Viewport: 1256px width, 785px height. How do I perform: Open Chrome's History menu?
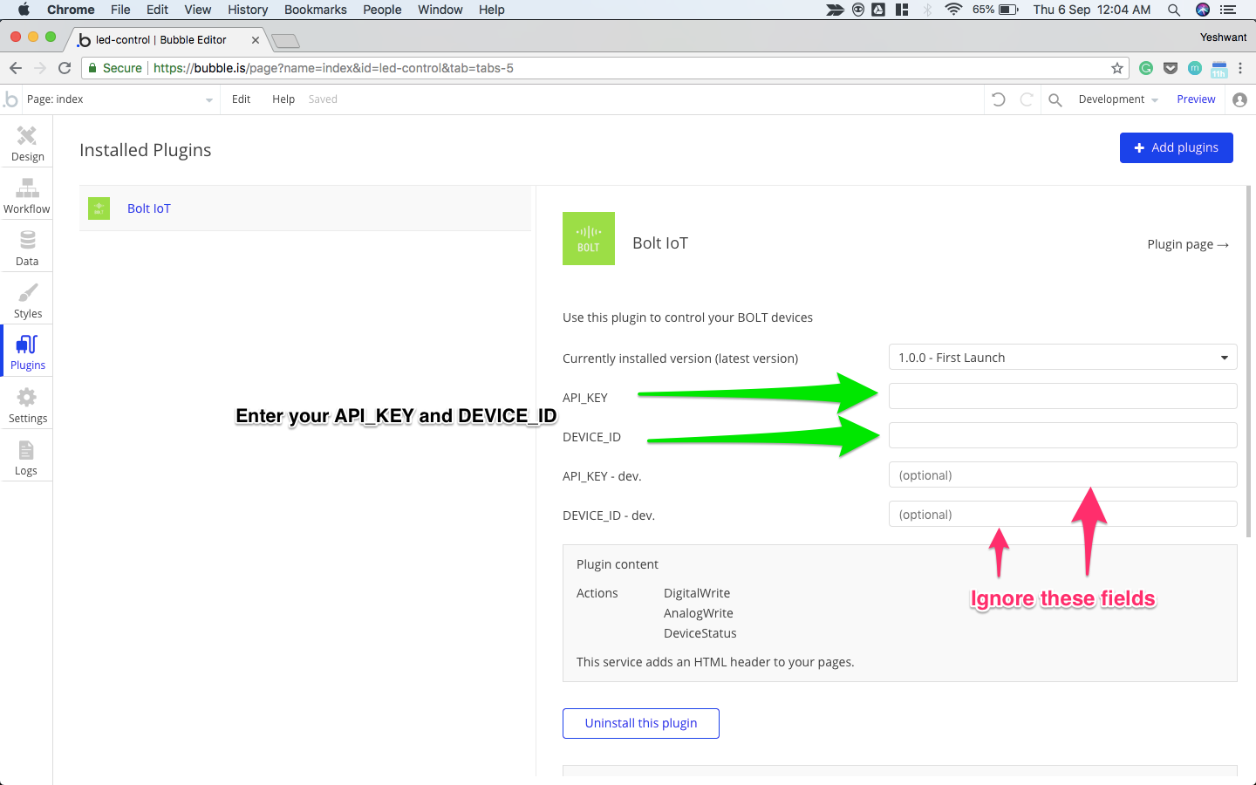248,10
